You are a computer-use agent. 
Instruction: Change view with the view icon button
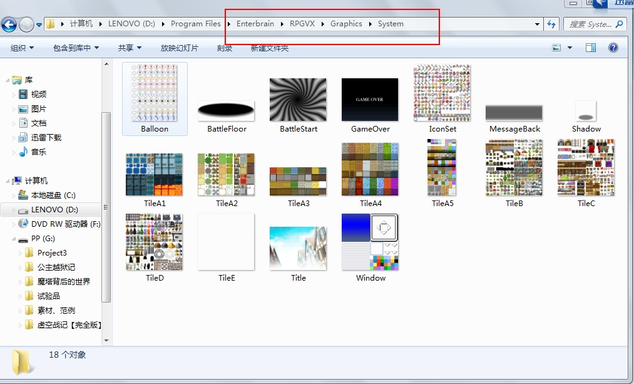pos(556,48)
